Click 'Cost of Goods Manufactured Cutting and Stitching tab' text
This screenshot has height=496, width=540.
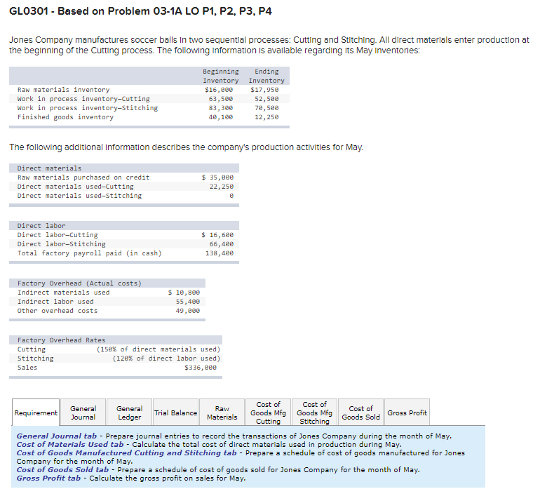(126, 453)
